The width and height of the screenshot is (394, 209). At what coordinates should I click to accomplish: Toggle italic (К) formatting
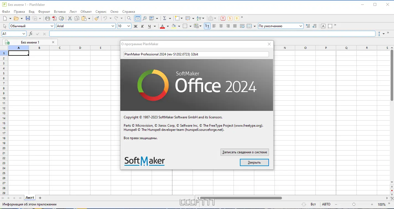[142, 26]
